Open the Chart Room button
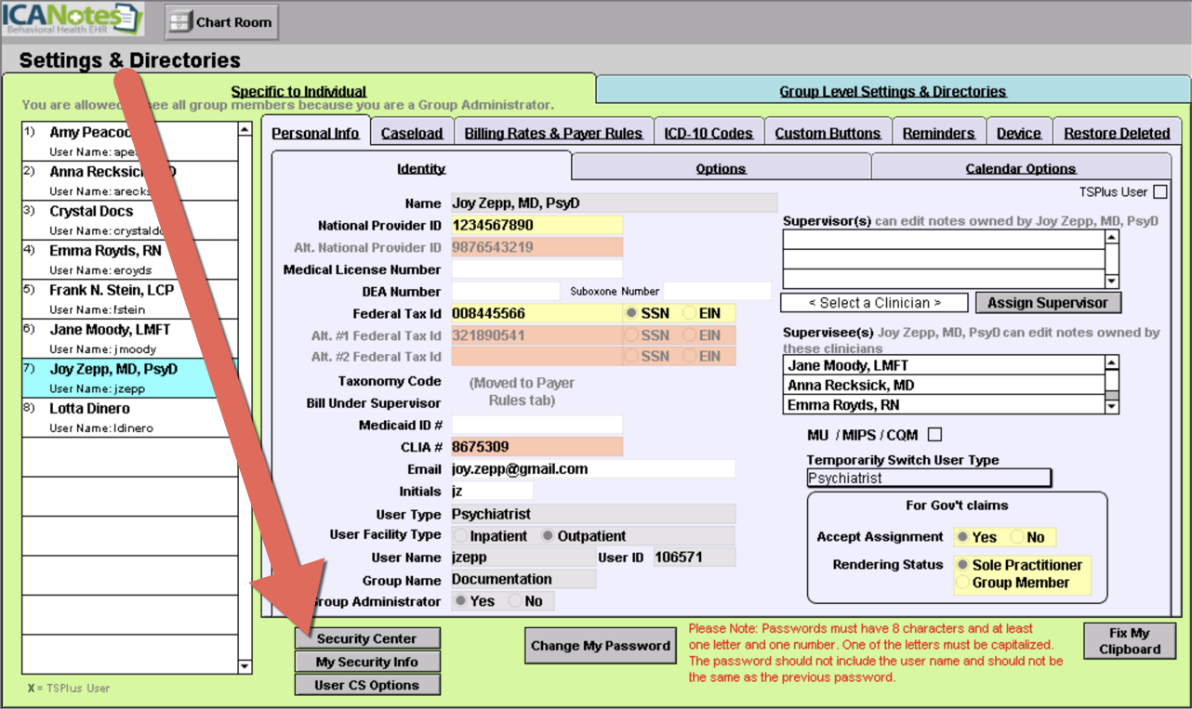The width and height of the screenshot is (1192, 709). (221, 22)
